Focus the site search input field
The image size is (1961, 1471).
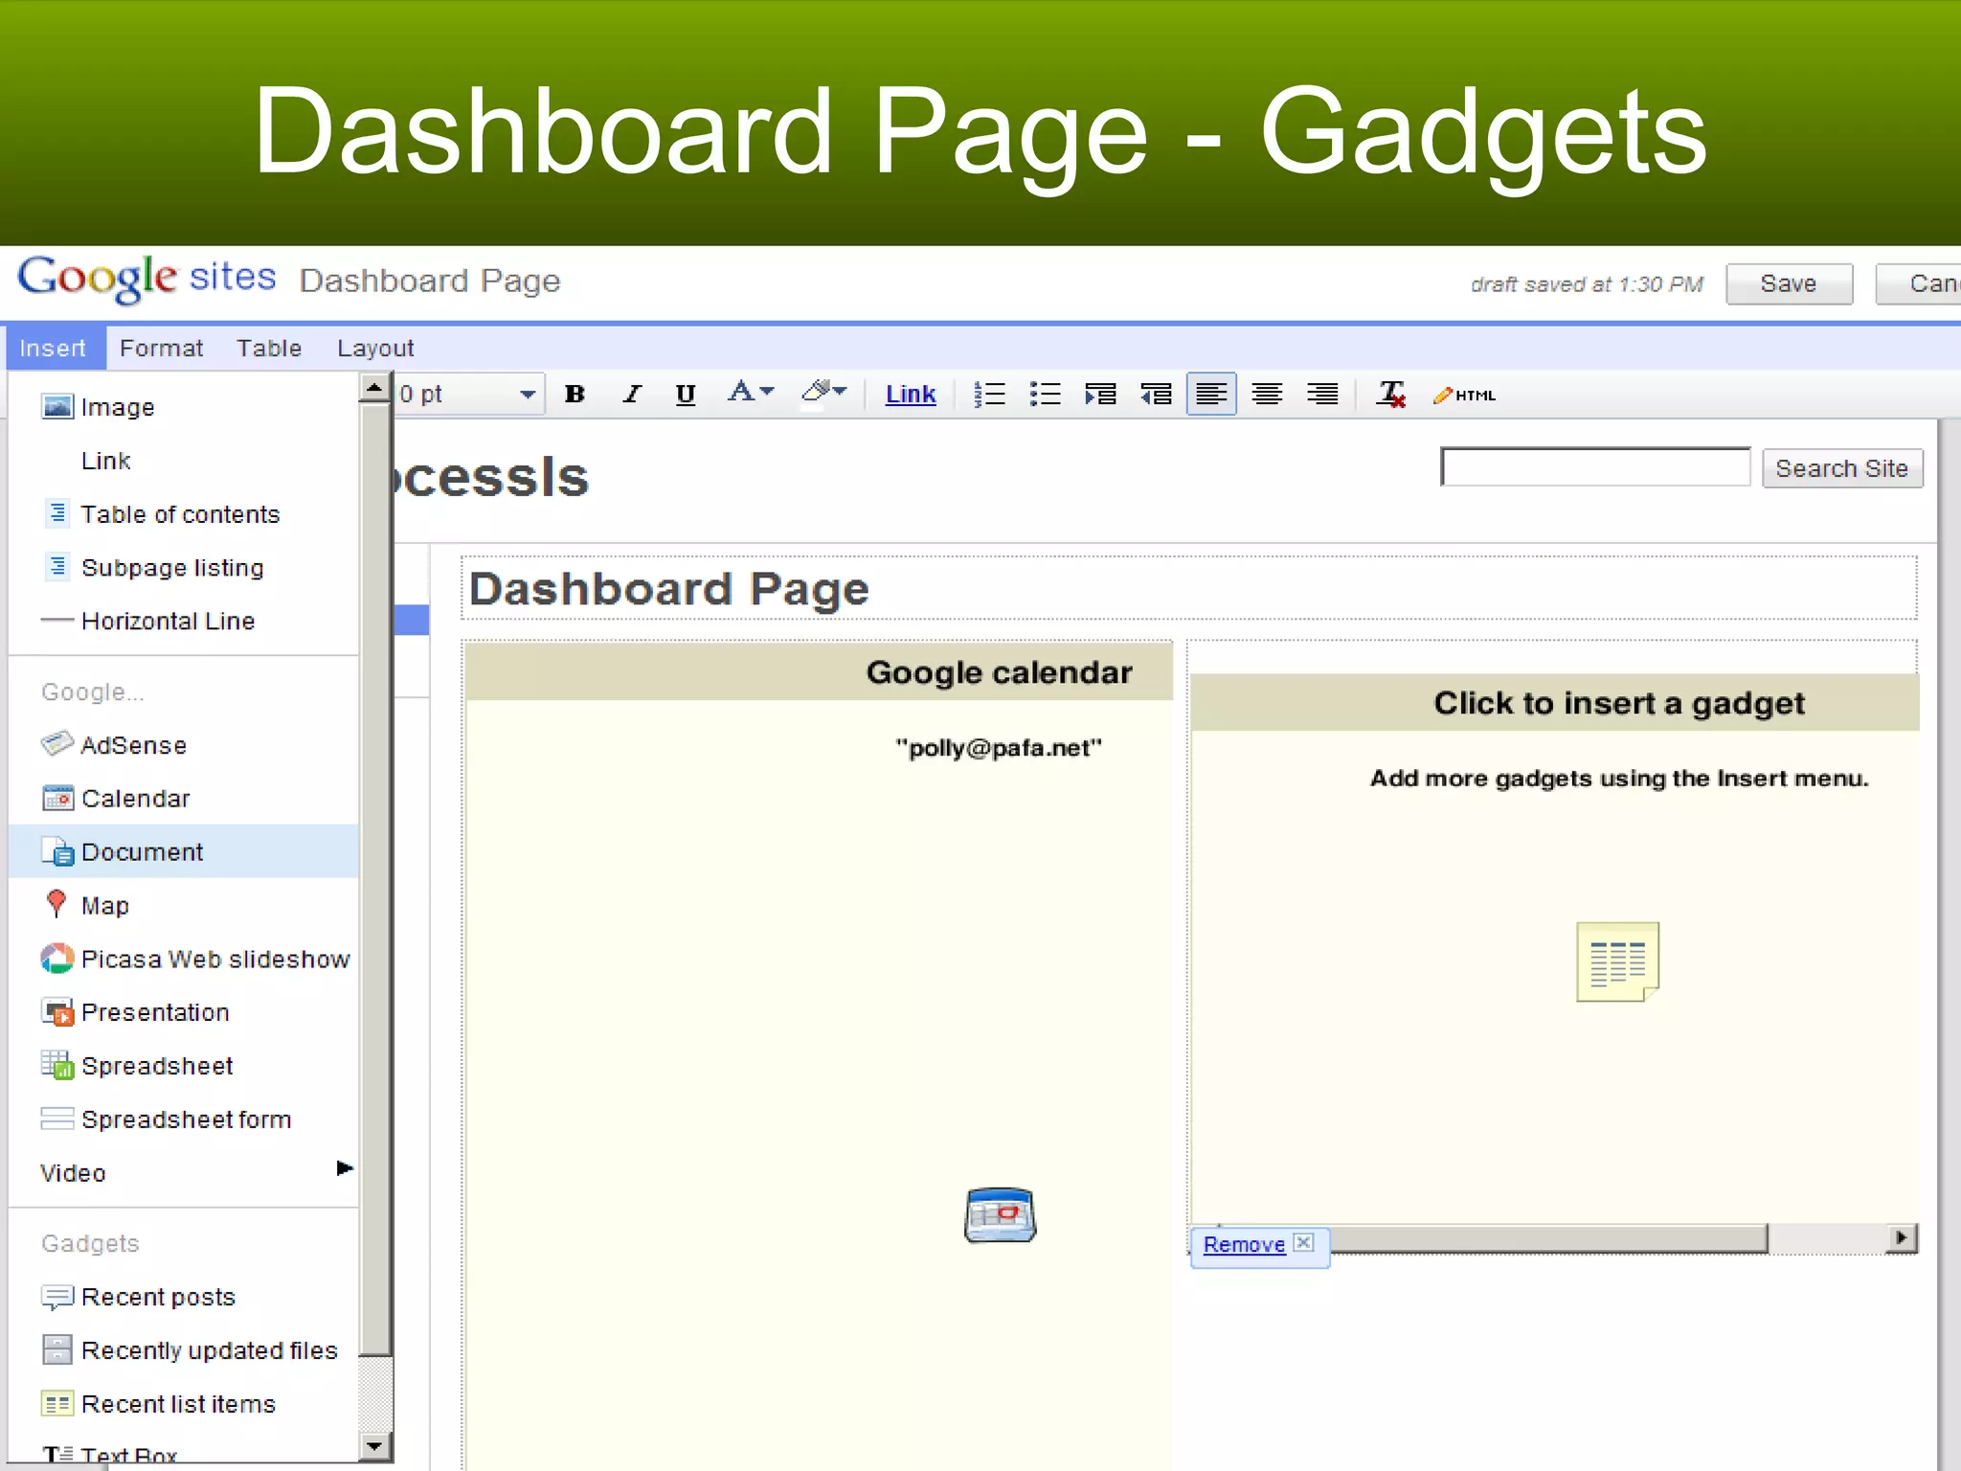point(1595,466)
